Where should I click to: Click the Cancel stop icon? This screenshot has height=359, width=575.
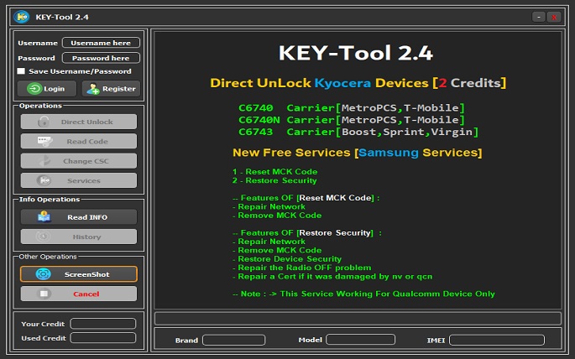(44, 294)
